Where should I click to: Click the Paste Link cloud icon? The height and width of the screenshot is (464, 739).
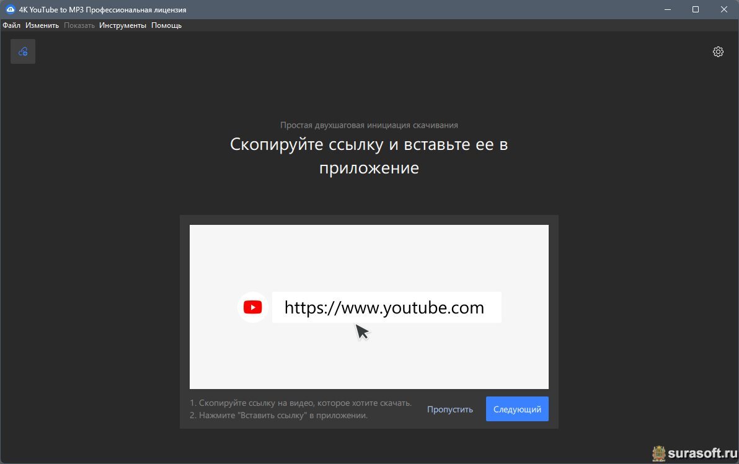pyautogui.click(x=22, y=51)
